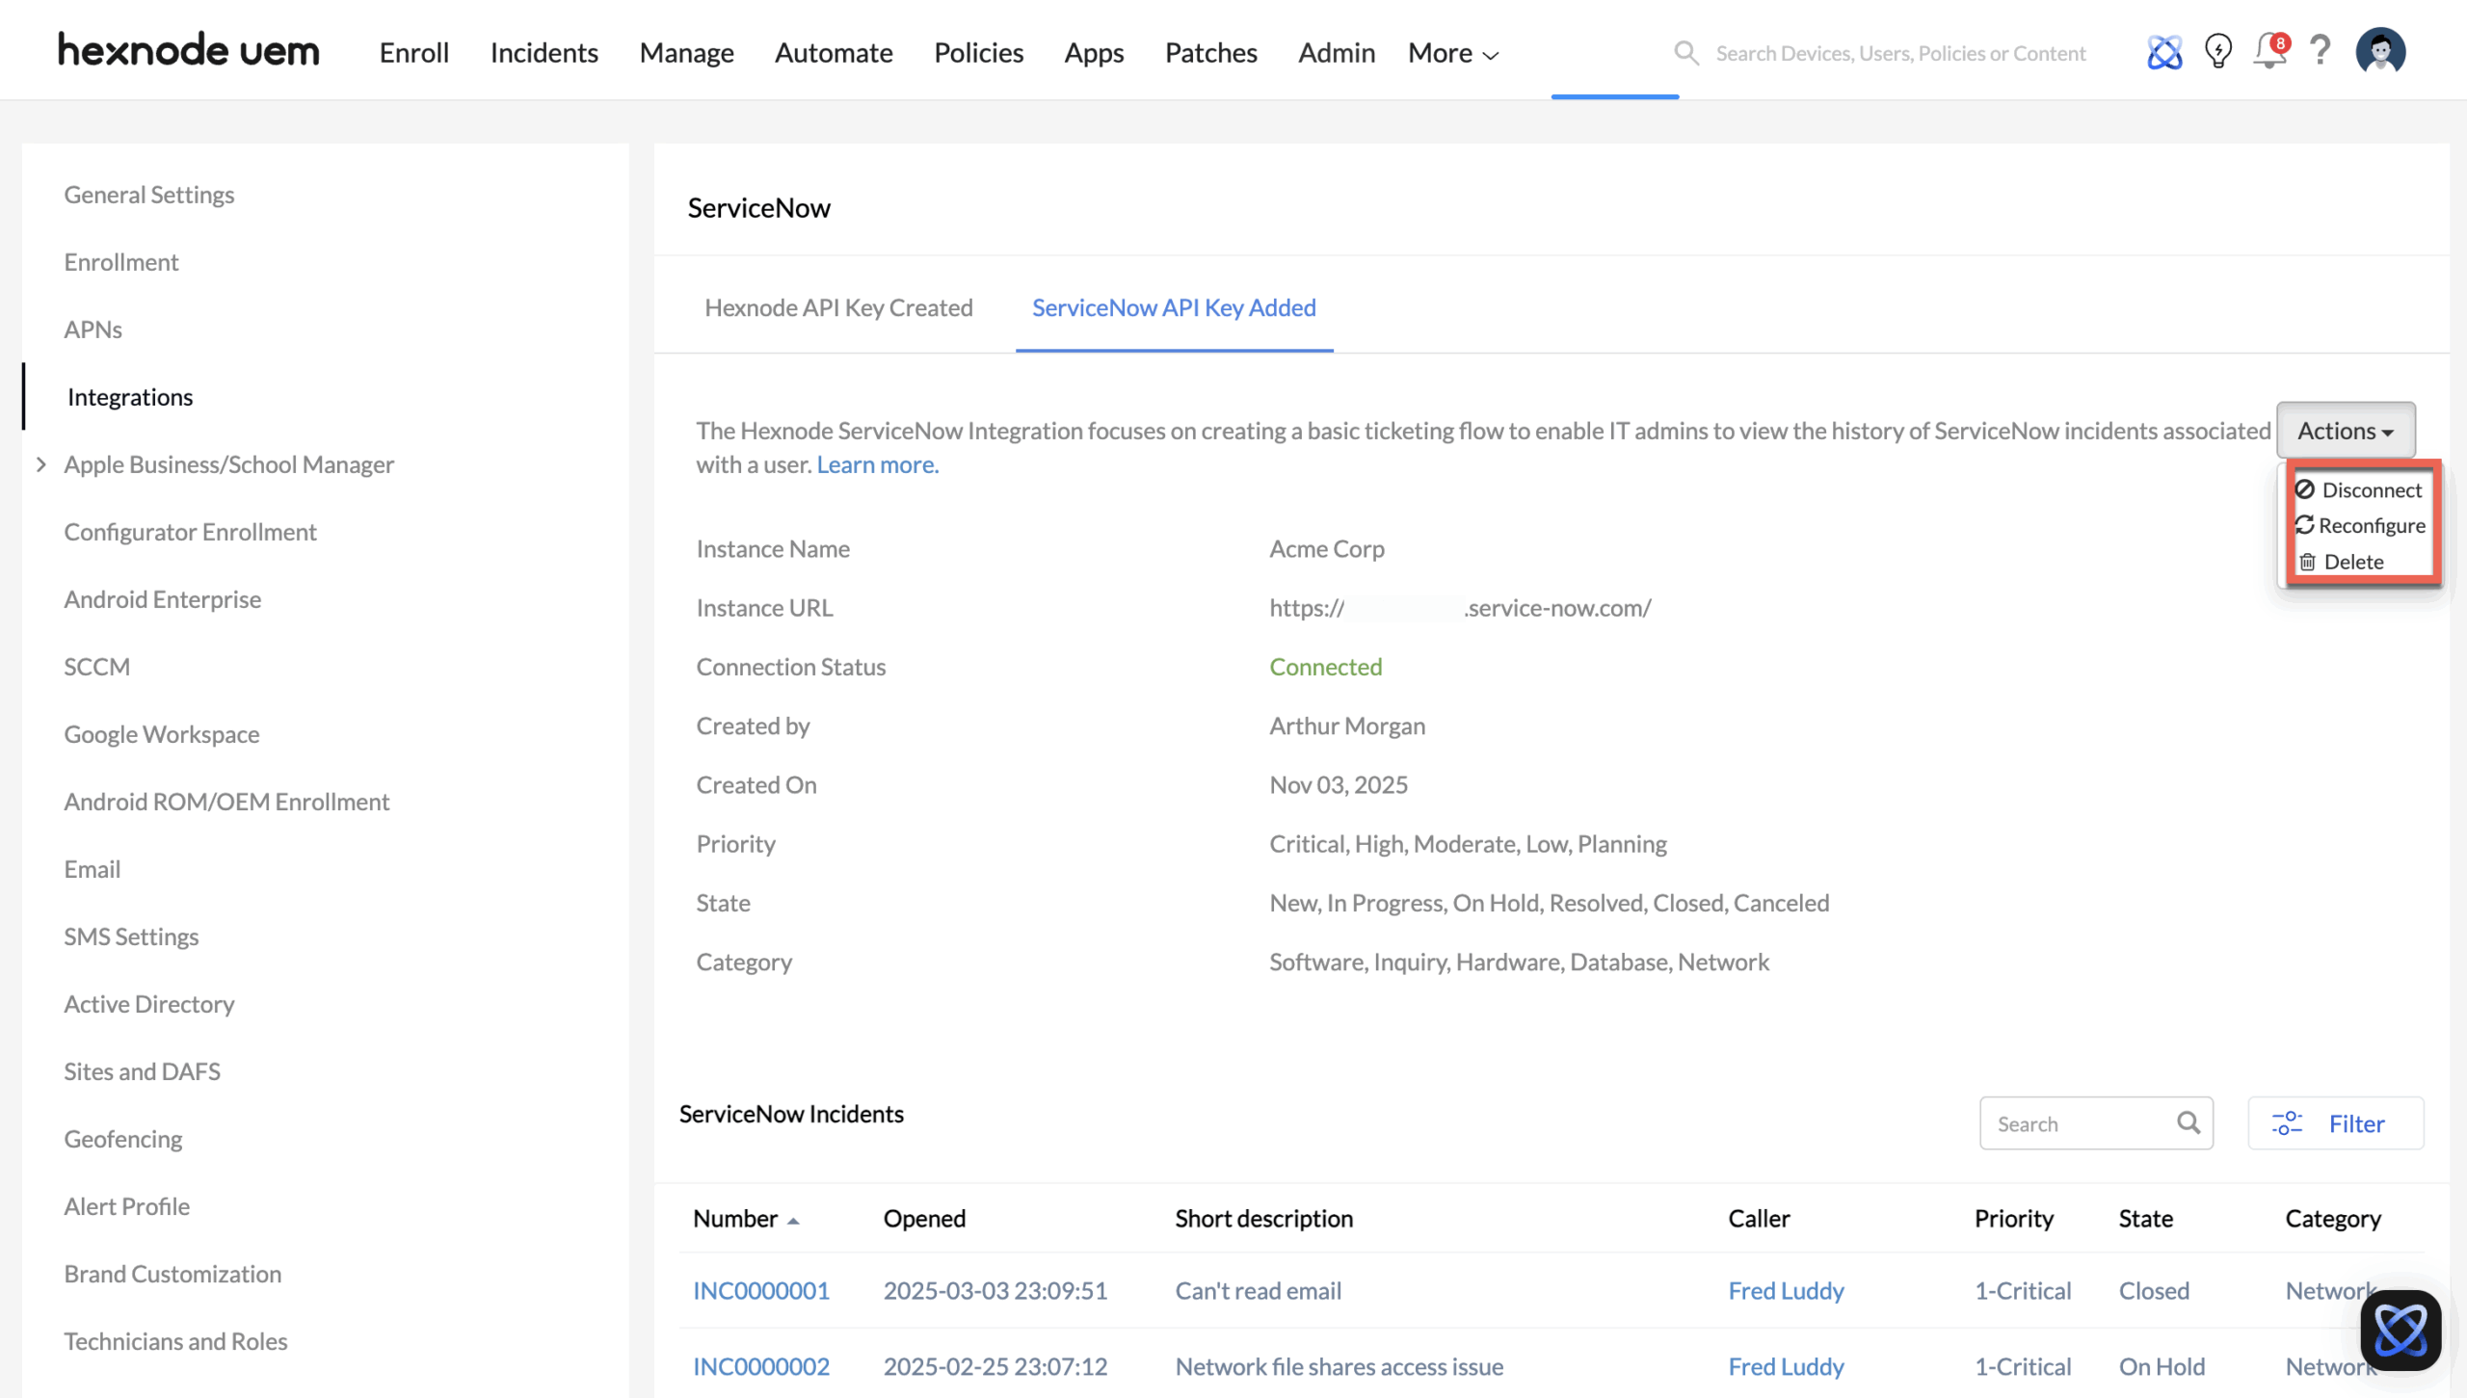The height and width of the screenshot is (1398, 2467).
Task: Click the magnifier in incidents search box
Action: tap(2188, 1122)
